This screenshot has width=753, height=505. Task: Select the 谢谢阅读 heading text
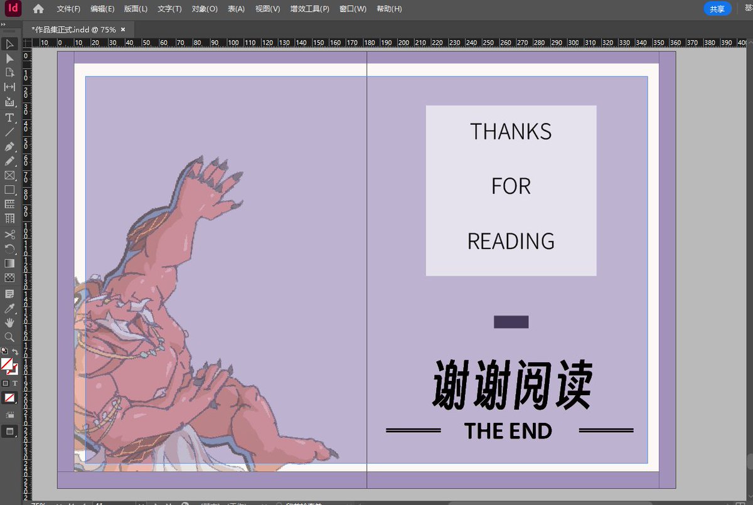click(x=512, y=385)
